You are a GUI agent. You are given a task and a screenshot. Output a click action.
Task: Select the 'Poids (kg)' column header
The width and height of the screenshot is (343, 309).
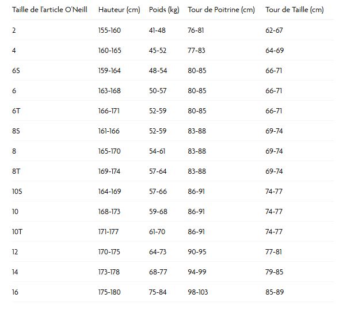coord(164,10)
